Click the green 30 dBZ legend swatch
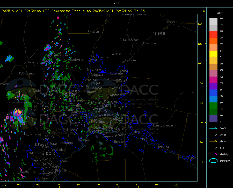Viewport: 233px width, 188px height. click(213, 106)
